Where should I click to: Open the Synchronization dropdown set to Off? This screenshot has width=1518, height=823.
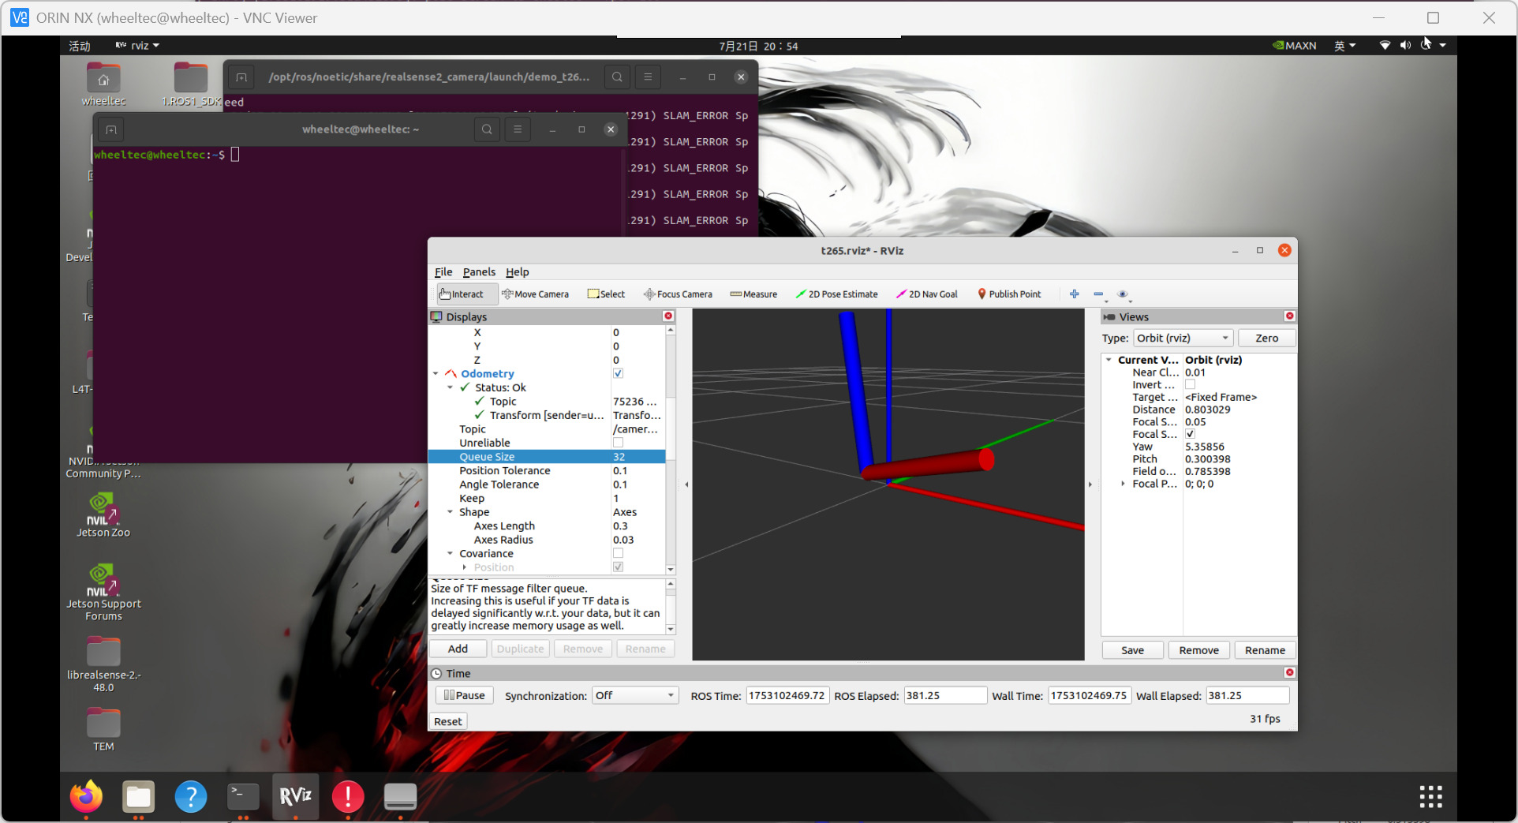coord(634,695)
